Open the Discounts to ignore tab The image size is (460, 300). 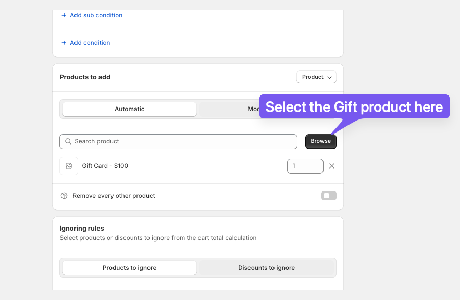(266, 268)
